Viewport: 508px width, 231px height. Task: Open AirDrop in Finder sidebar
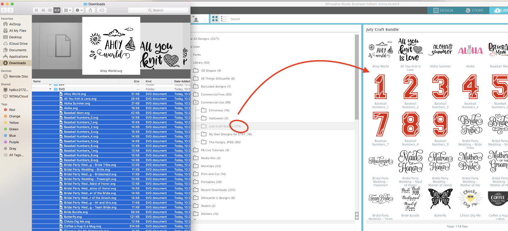click(x=15, y=24)
